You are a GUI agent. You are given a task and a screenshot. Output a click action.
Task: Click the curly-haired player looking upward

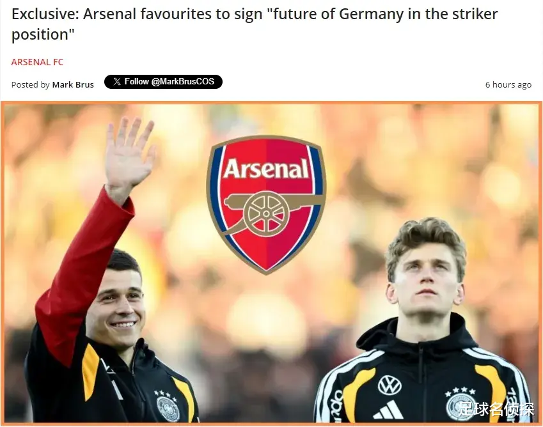(x=424, y=322)
